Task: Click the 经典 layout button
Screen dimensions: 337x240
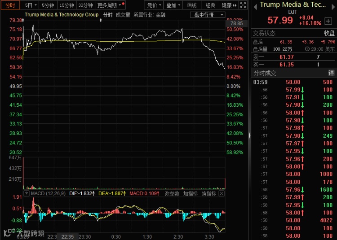Action: pos(210,5)
